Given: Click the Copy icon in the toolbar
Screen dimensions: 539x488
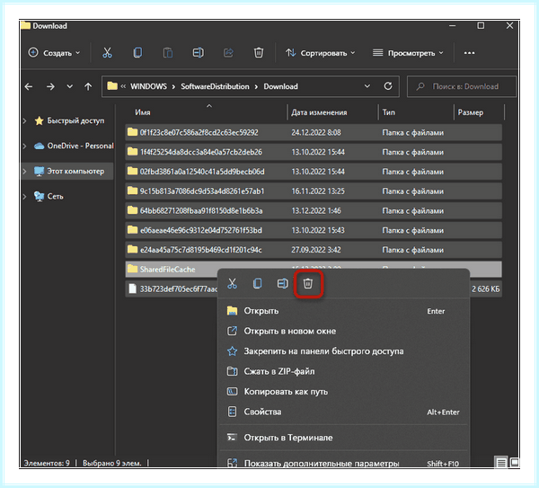Looking at the screenshot, I should (137, 53).
